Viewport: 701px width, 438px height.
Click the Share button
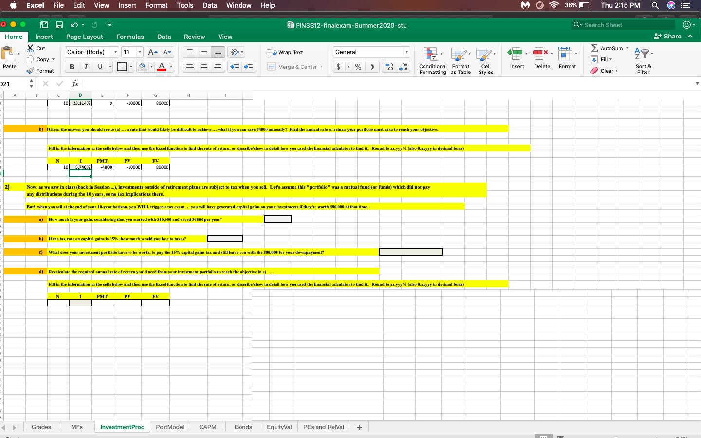coord(667,36)
